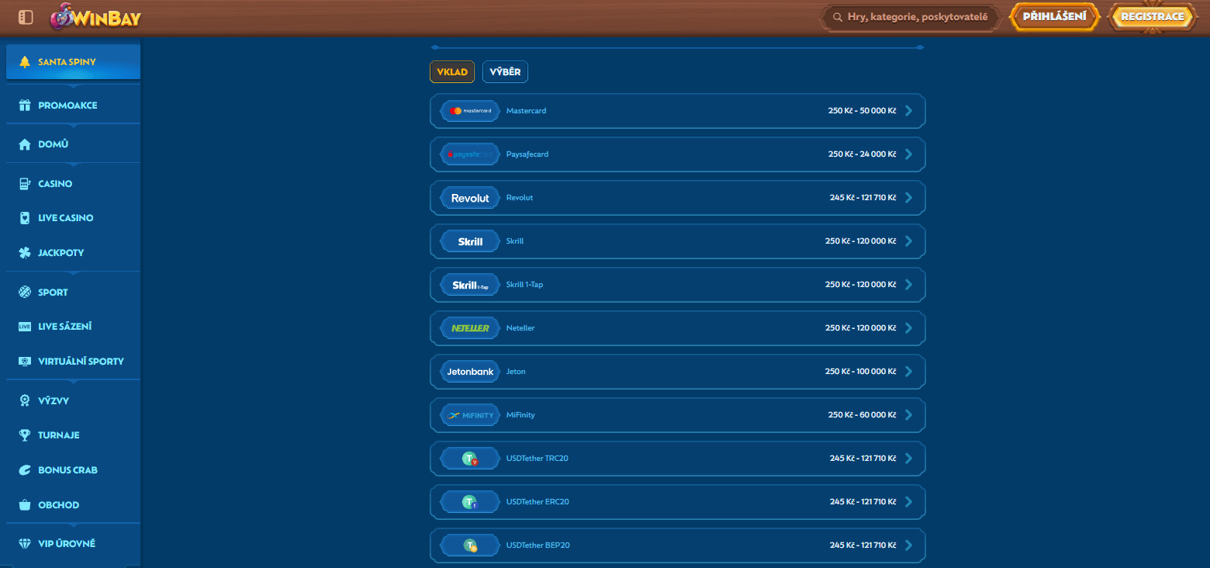Open Promoakce from the sidebar
The width and height of the screenshot is (1210, 568).
click(26, 105)
